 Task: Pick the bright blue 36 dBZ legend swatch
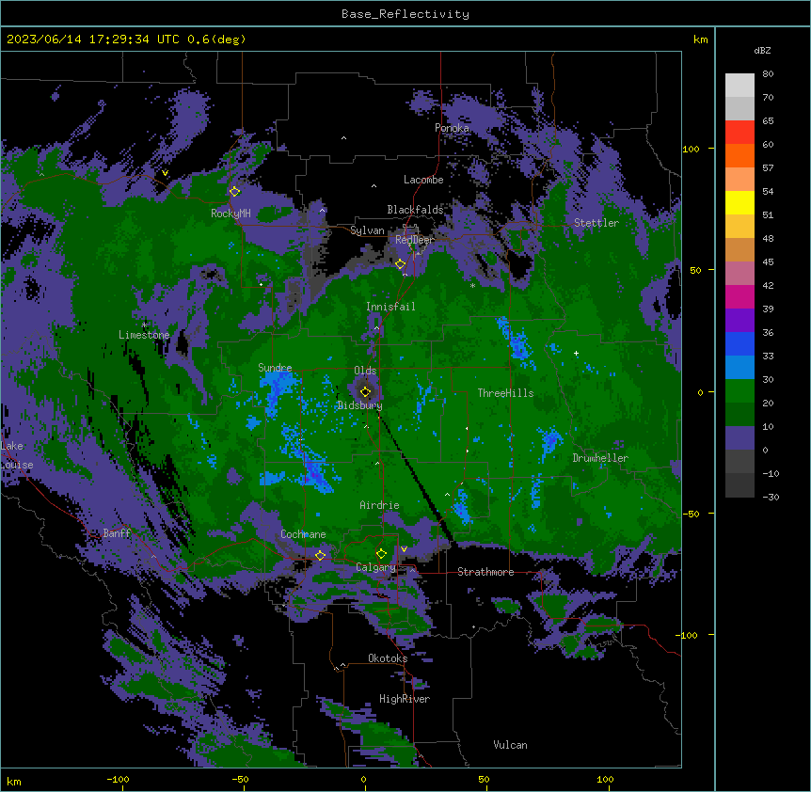739,343
